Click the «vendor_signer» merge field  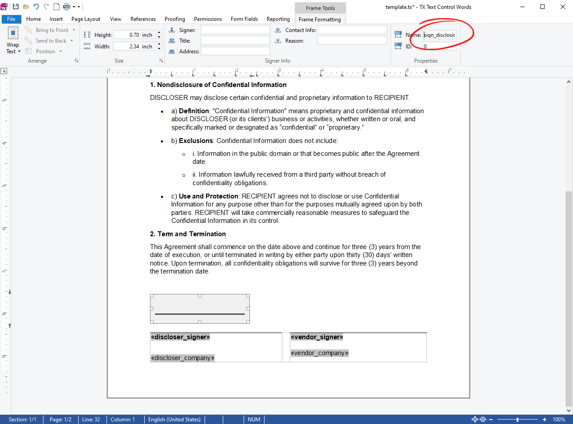click(x=317, y=337)
